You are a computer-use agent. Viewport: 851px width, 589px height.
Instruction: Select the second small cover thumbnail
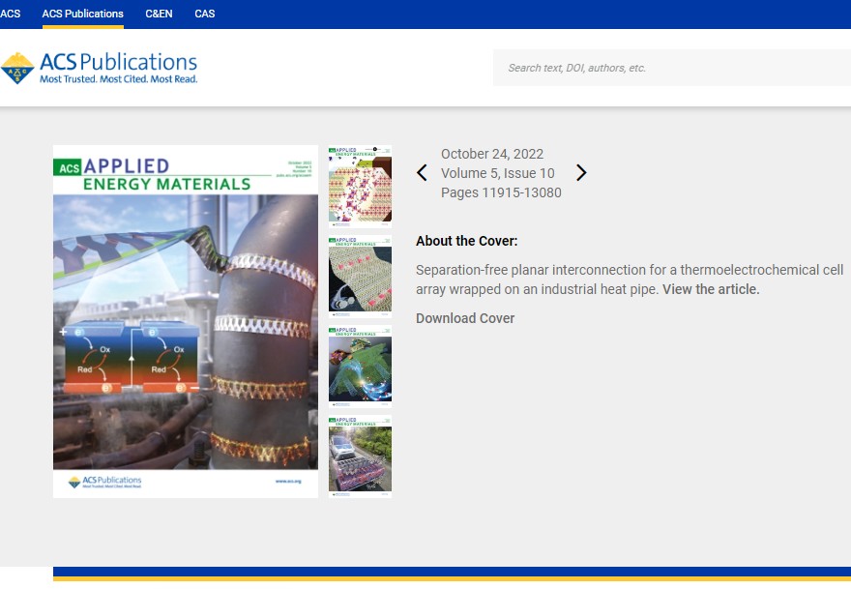[x=360, y=277]
